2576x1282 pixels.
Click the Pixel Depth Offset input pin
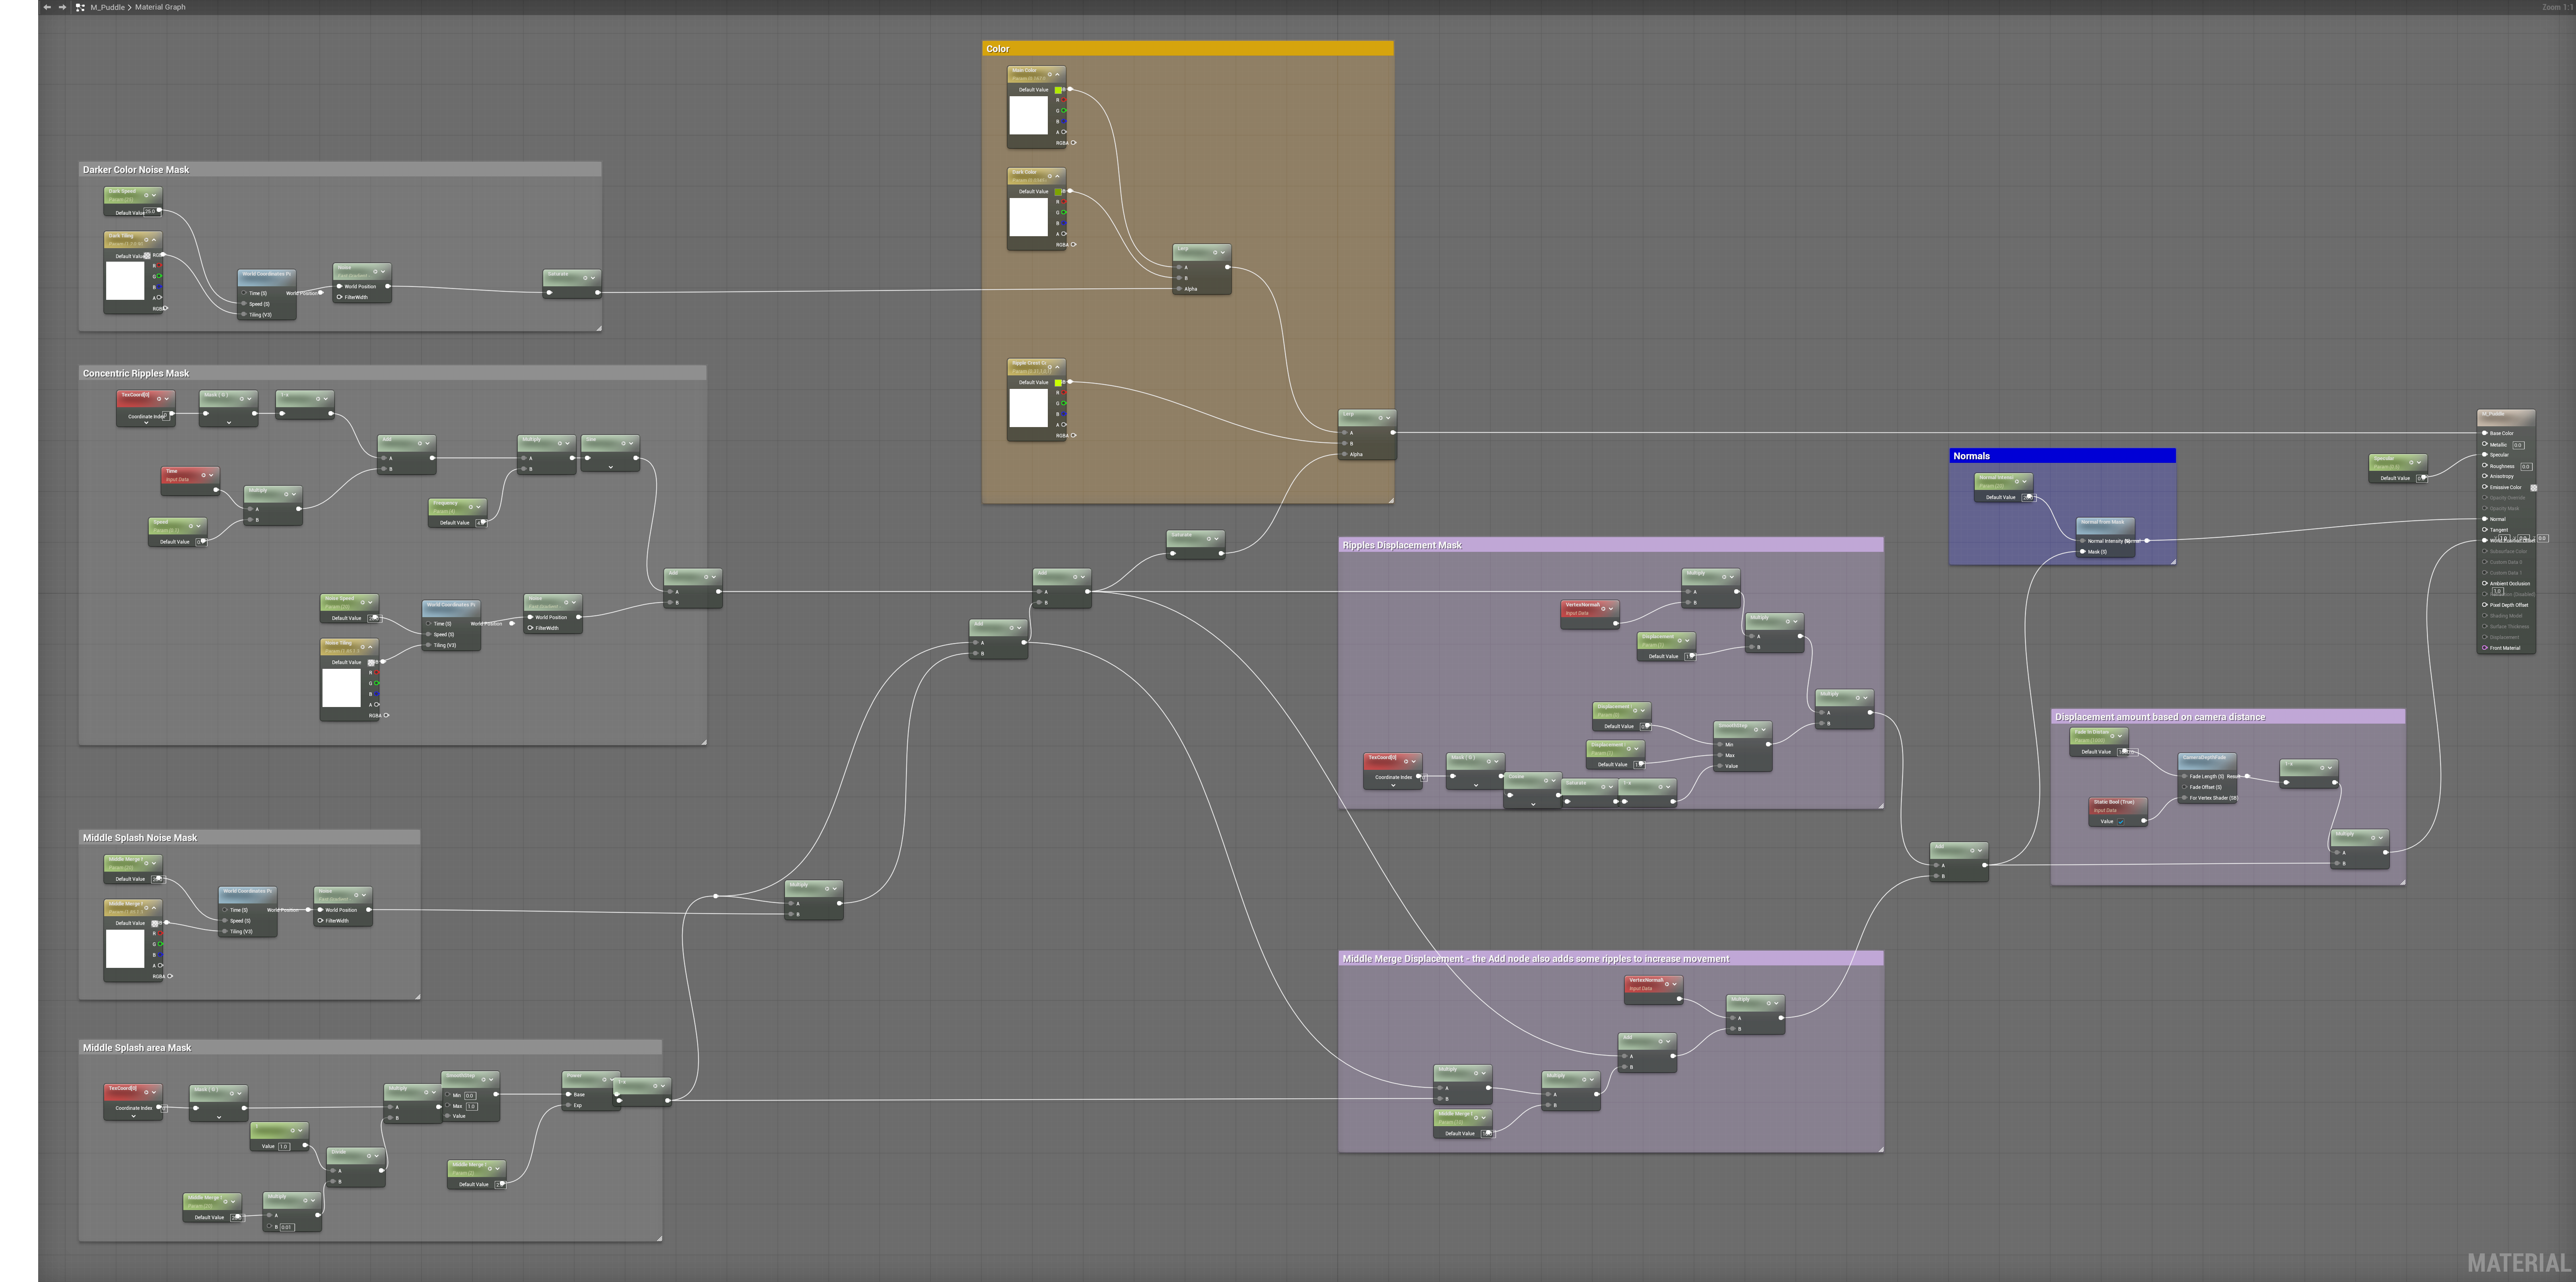[2485, 605]
